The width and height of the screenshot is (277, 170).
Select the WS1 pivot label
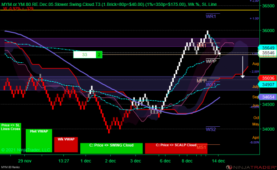(x=211, y=84)
